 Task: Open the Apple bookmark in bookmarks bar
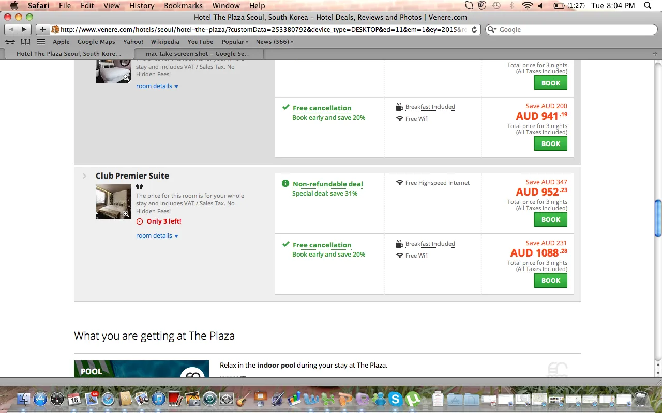(x=61, y=42)
